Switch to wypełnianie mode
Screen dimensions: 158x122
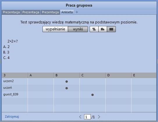[x=55, y=29]
